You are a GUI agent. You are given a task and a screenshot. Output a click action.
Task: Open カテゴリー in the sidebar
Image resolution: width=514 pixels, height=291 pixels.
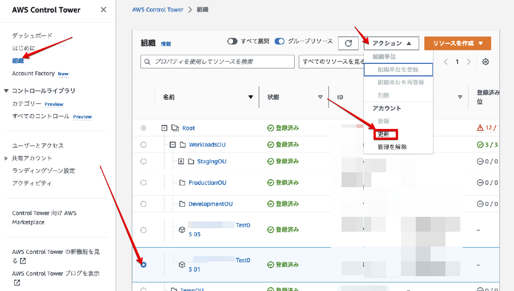pyautogui.click(x=26, y=103)
